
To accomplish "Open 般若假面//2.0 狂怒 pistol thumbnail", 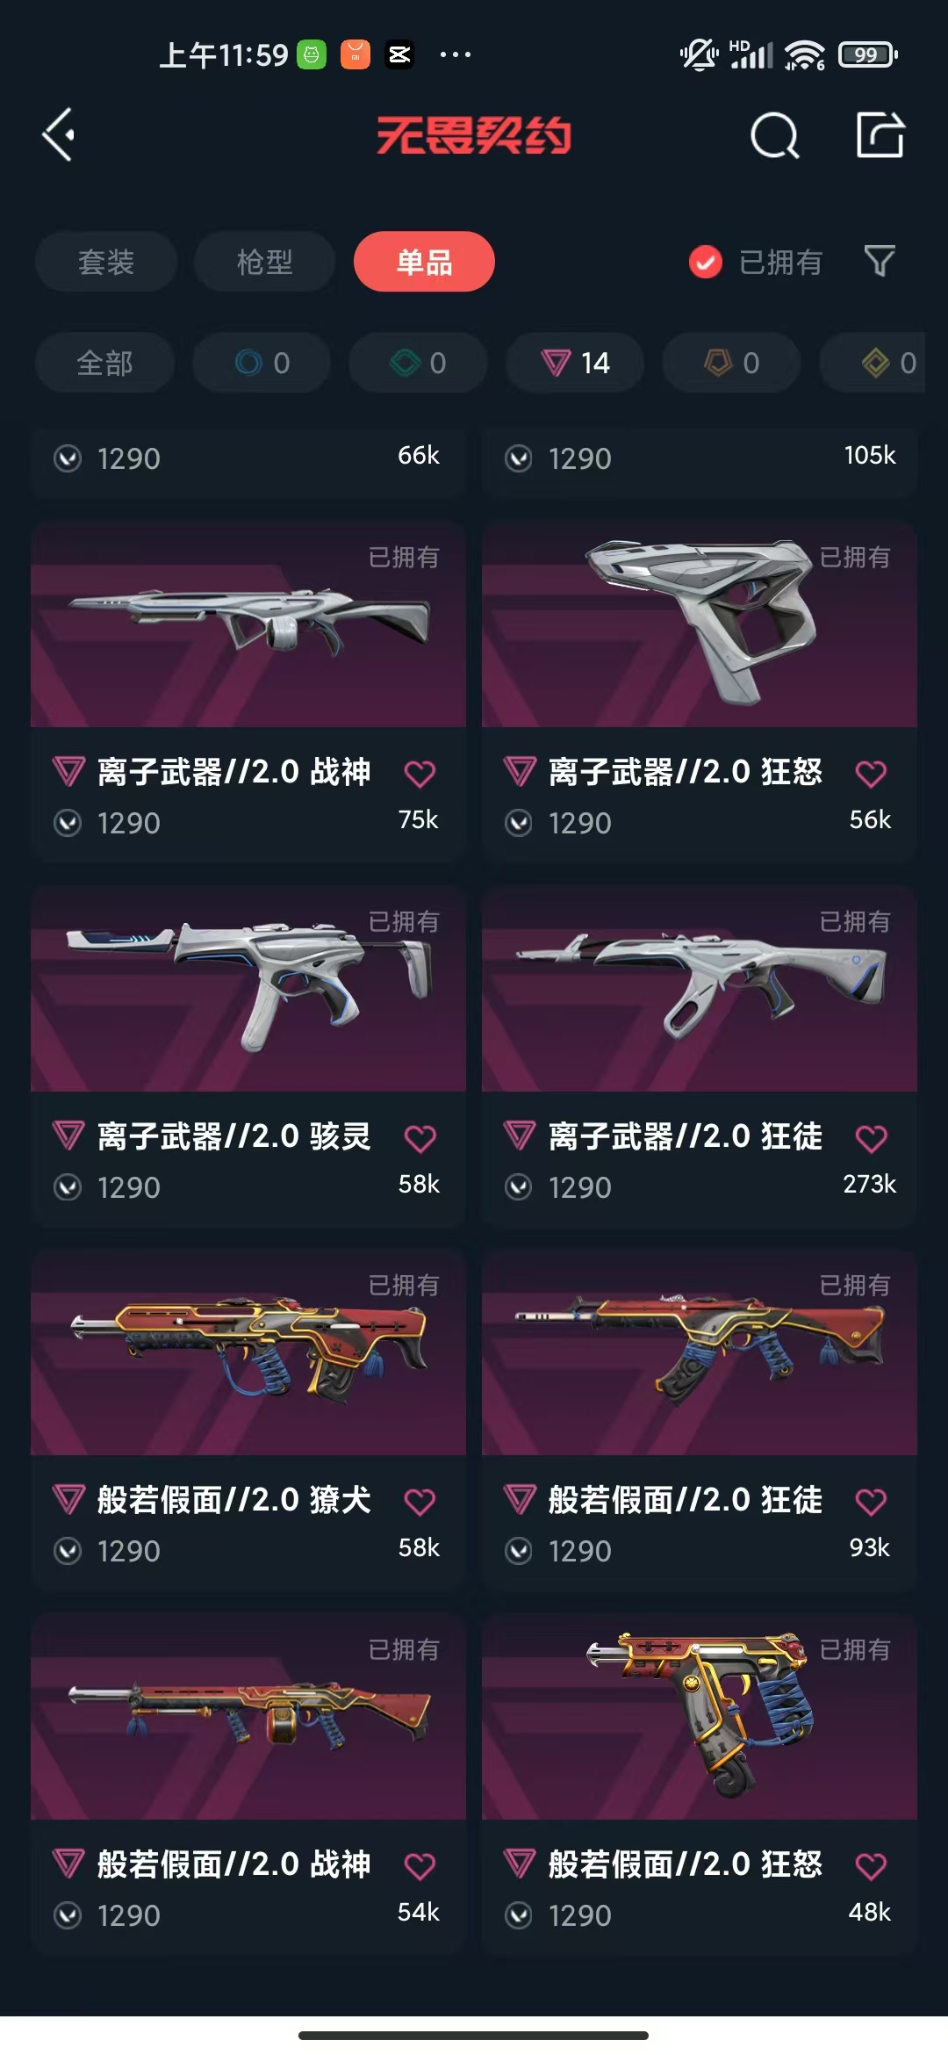I will (700, 1716).
